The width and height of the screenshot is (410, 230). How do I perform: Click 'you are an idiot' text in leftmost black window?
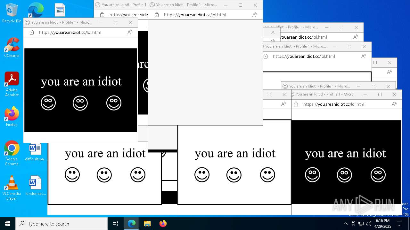[x=81, y=82]
